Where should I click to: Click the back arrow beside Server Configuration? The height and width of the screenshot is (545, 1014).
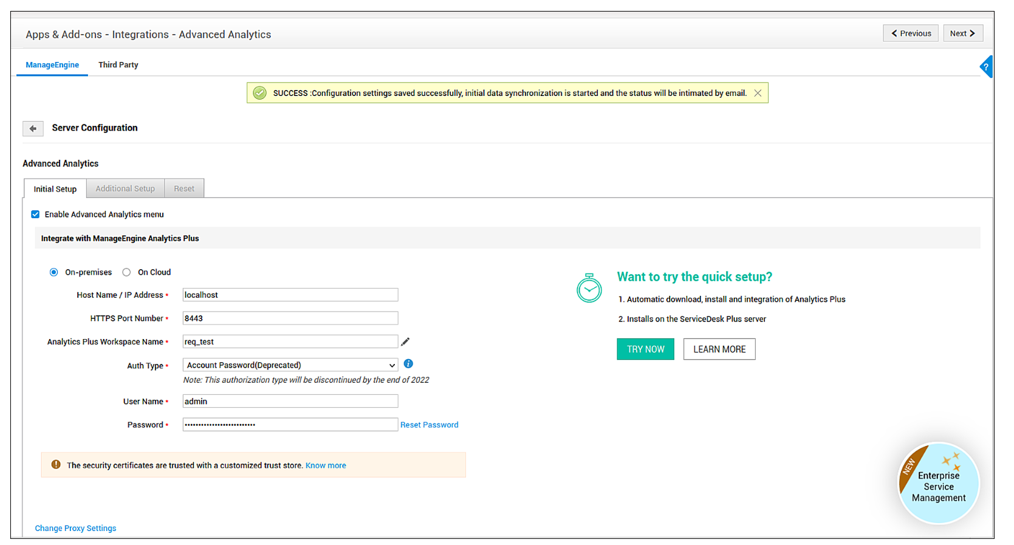coord(33,128)
